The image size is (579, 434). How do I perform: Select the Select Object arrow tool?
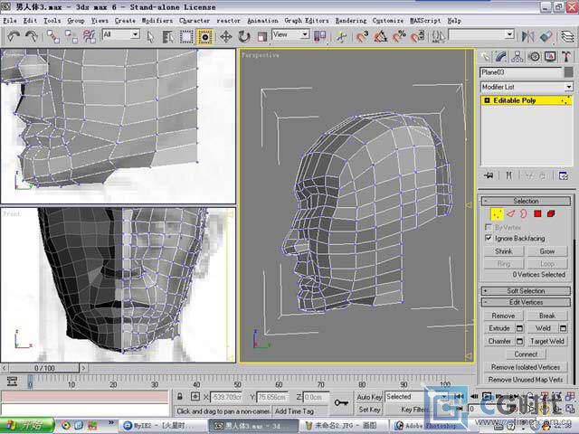[150, 37]
